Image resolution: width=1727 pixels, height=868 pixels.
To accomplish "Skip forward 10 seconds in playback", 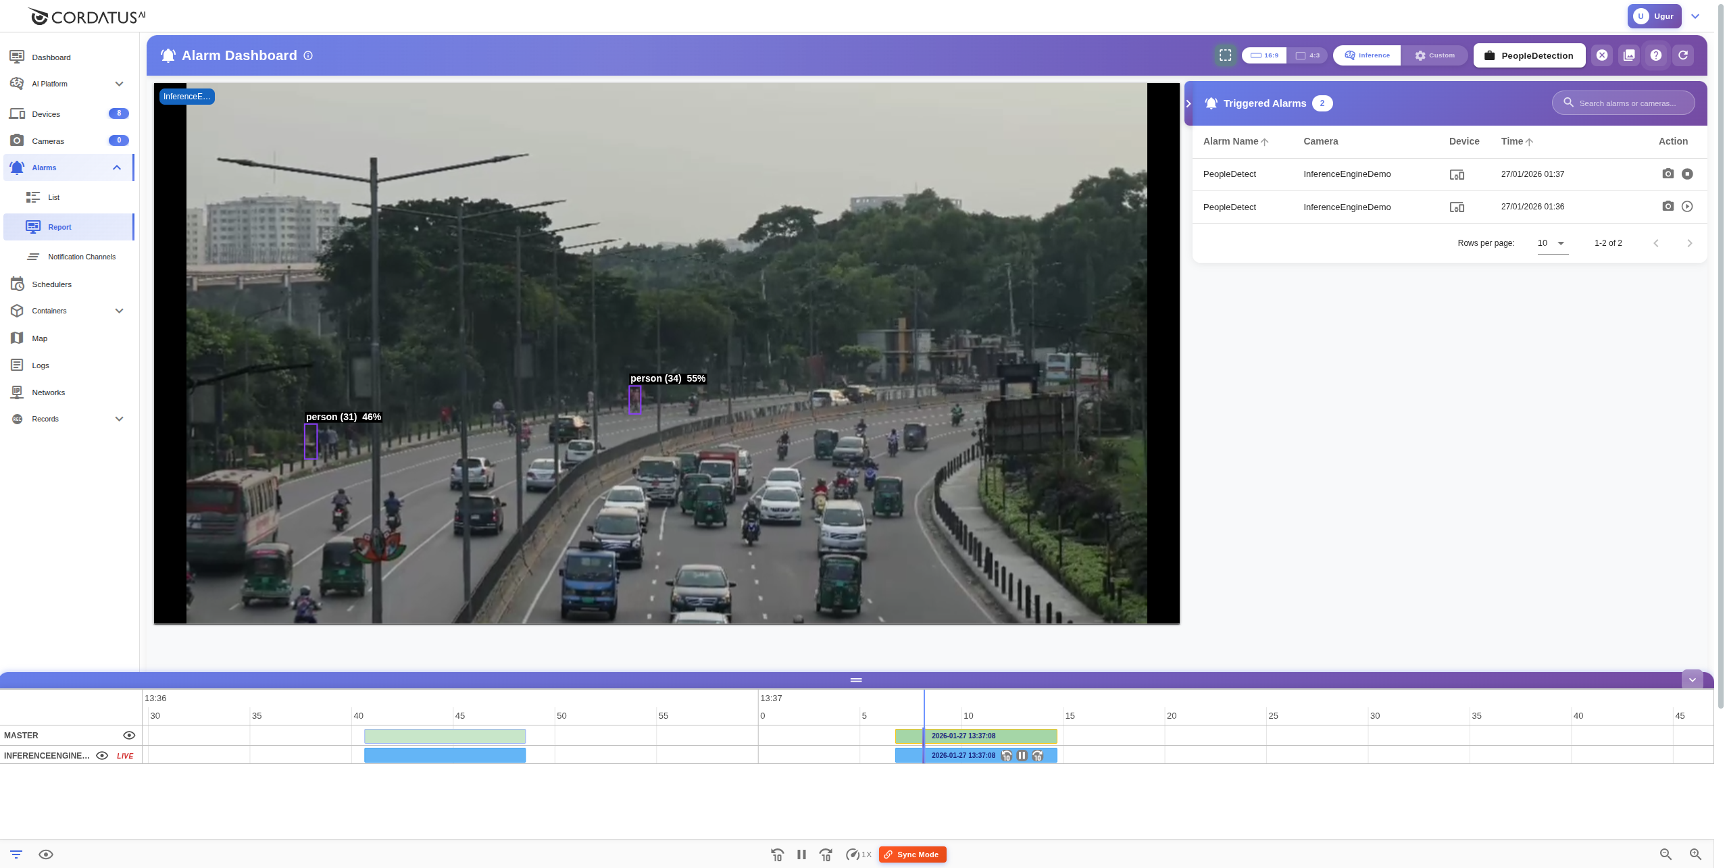I will click(825, 854).
